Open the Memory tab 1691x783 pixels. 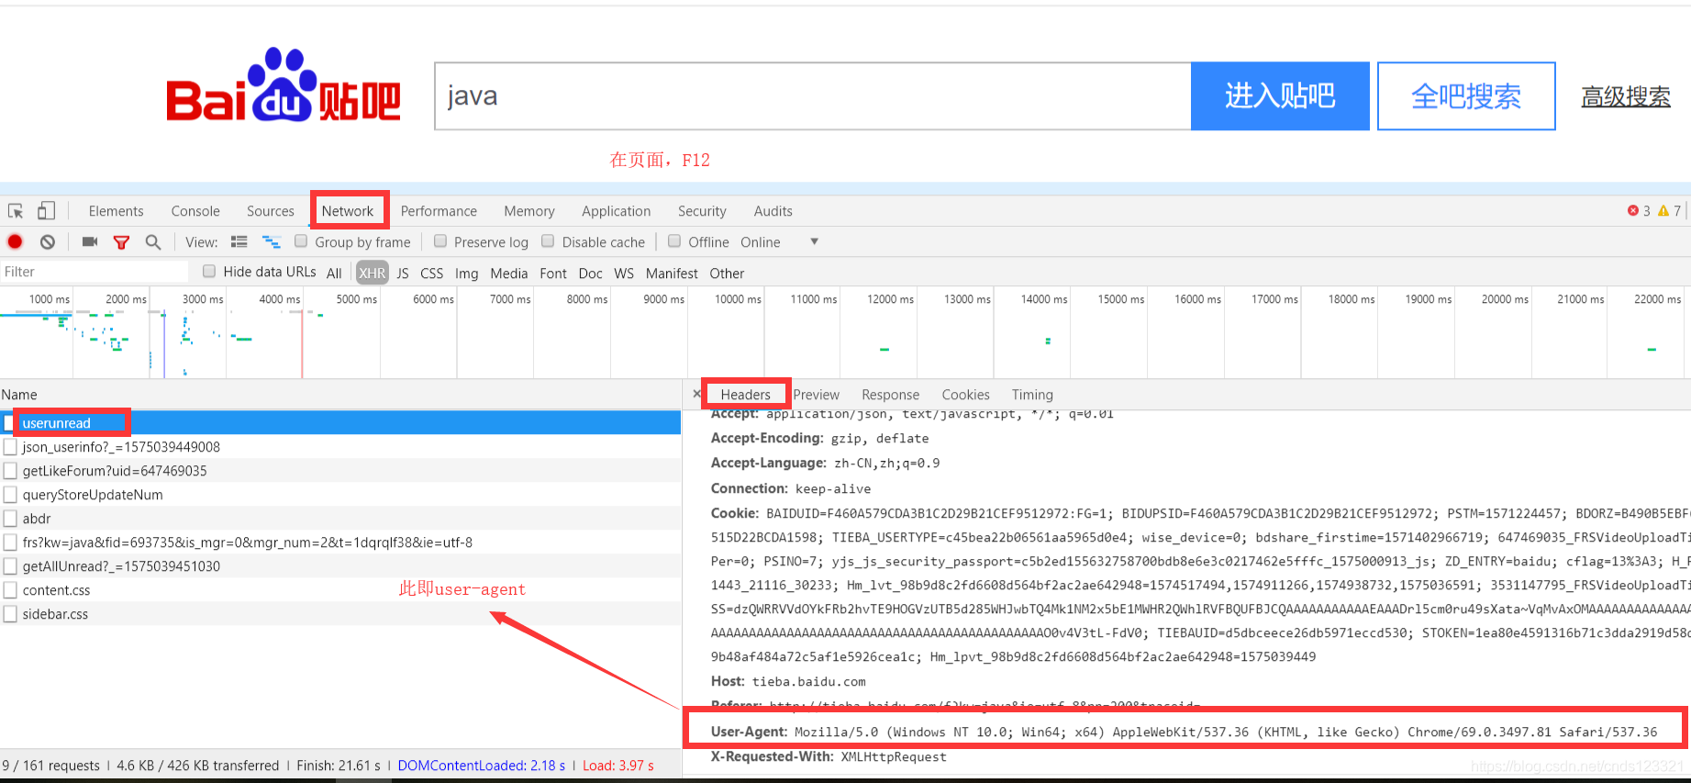(529, 211)
